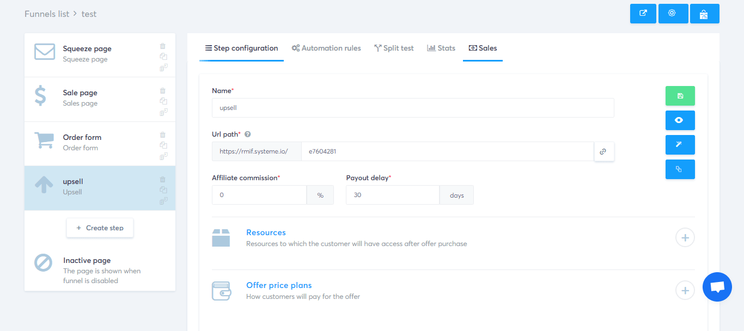744x331 pixels.
Task: Click the 'days' suffix label
Action: pyautogui.click(x=457, y=195)
